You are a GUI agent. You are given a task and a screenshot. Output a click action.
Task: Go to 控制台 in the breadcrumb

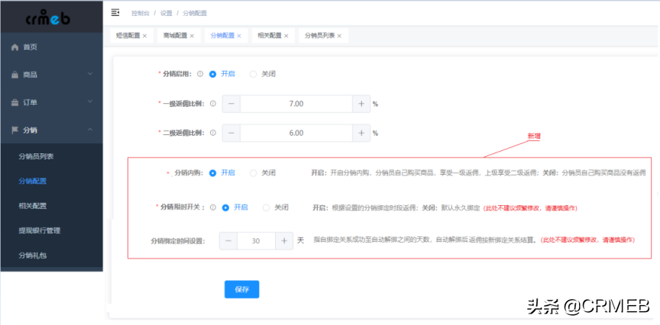click(140, 13)
